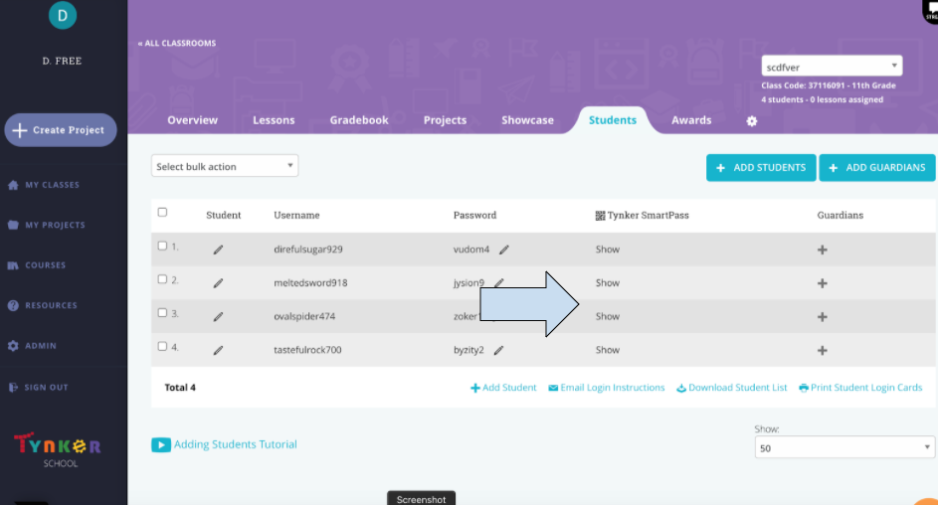The height and width of the screenshot is (505, 938).
Task: Click Print Student Login Cards link
Action: [x=860, y=388]
